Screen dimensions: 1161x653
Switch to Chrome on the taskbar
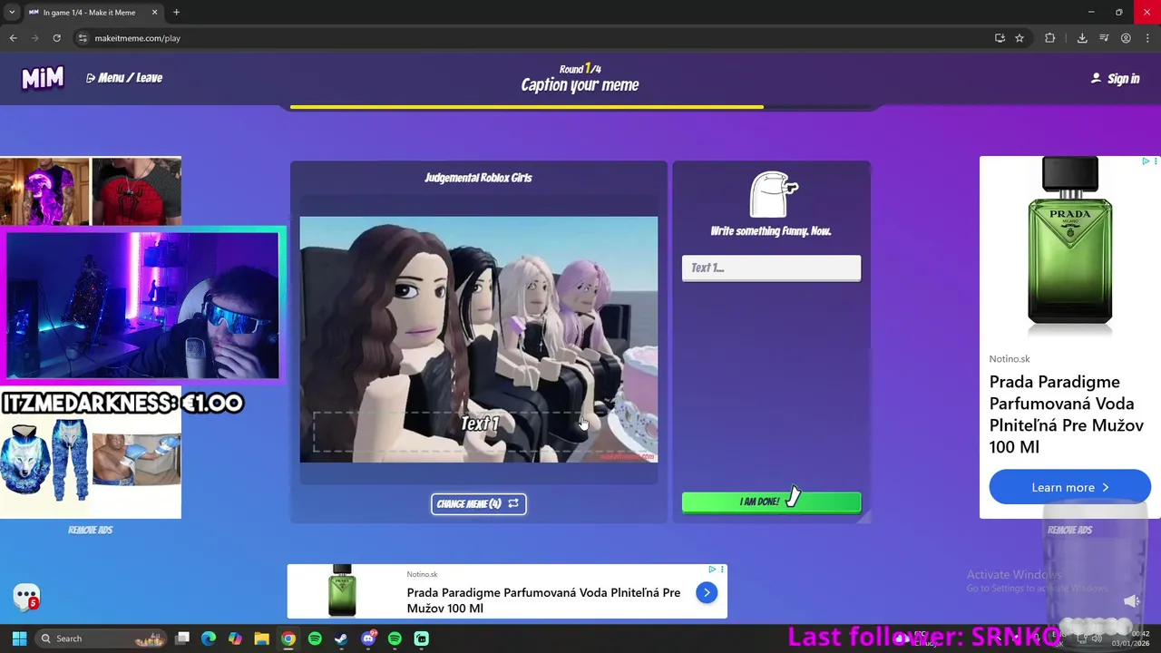point(288,638)
